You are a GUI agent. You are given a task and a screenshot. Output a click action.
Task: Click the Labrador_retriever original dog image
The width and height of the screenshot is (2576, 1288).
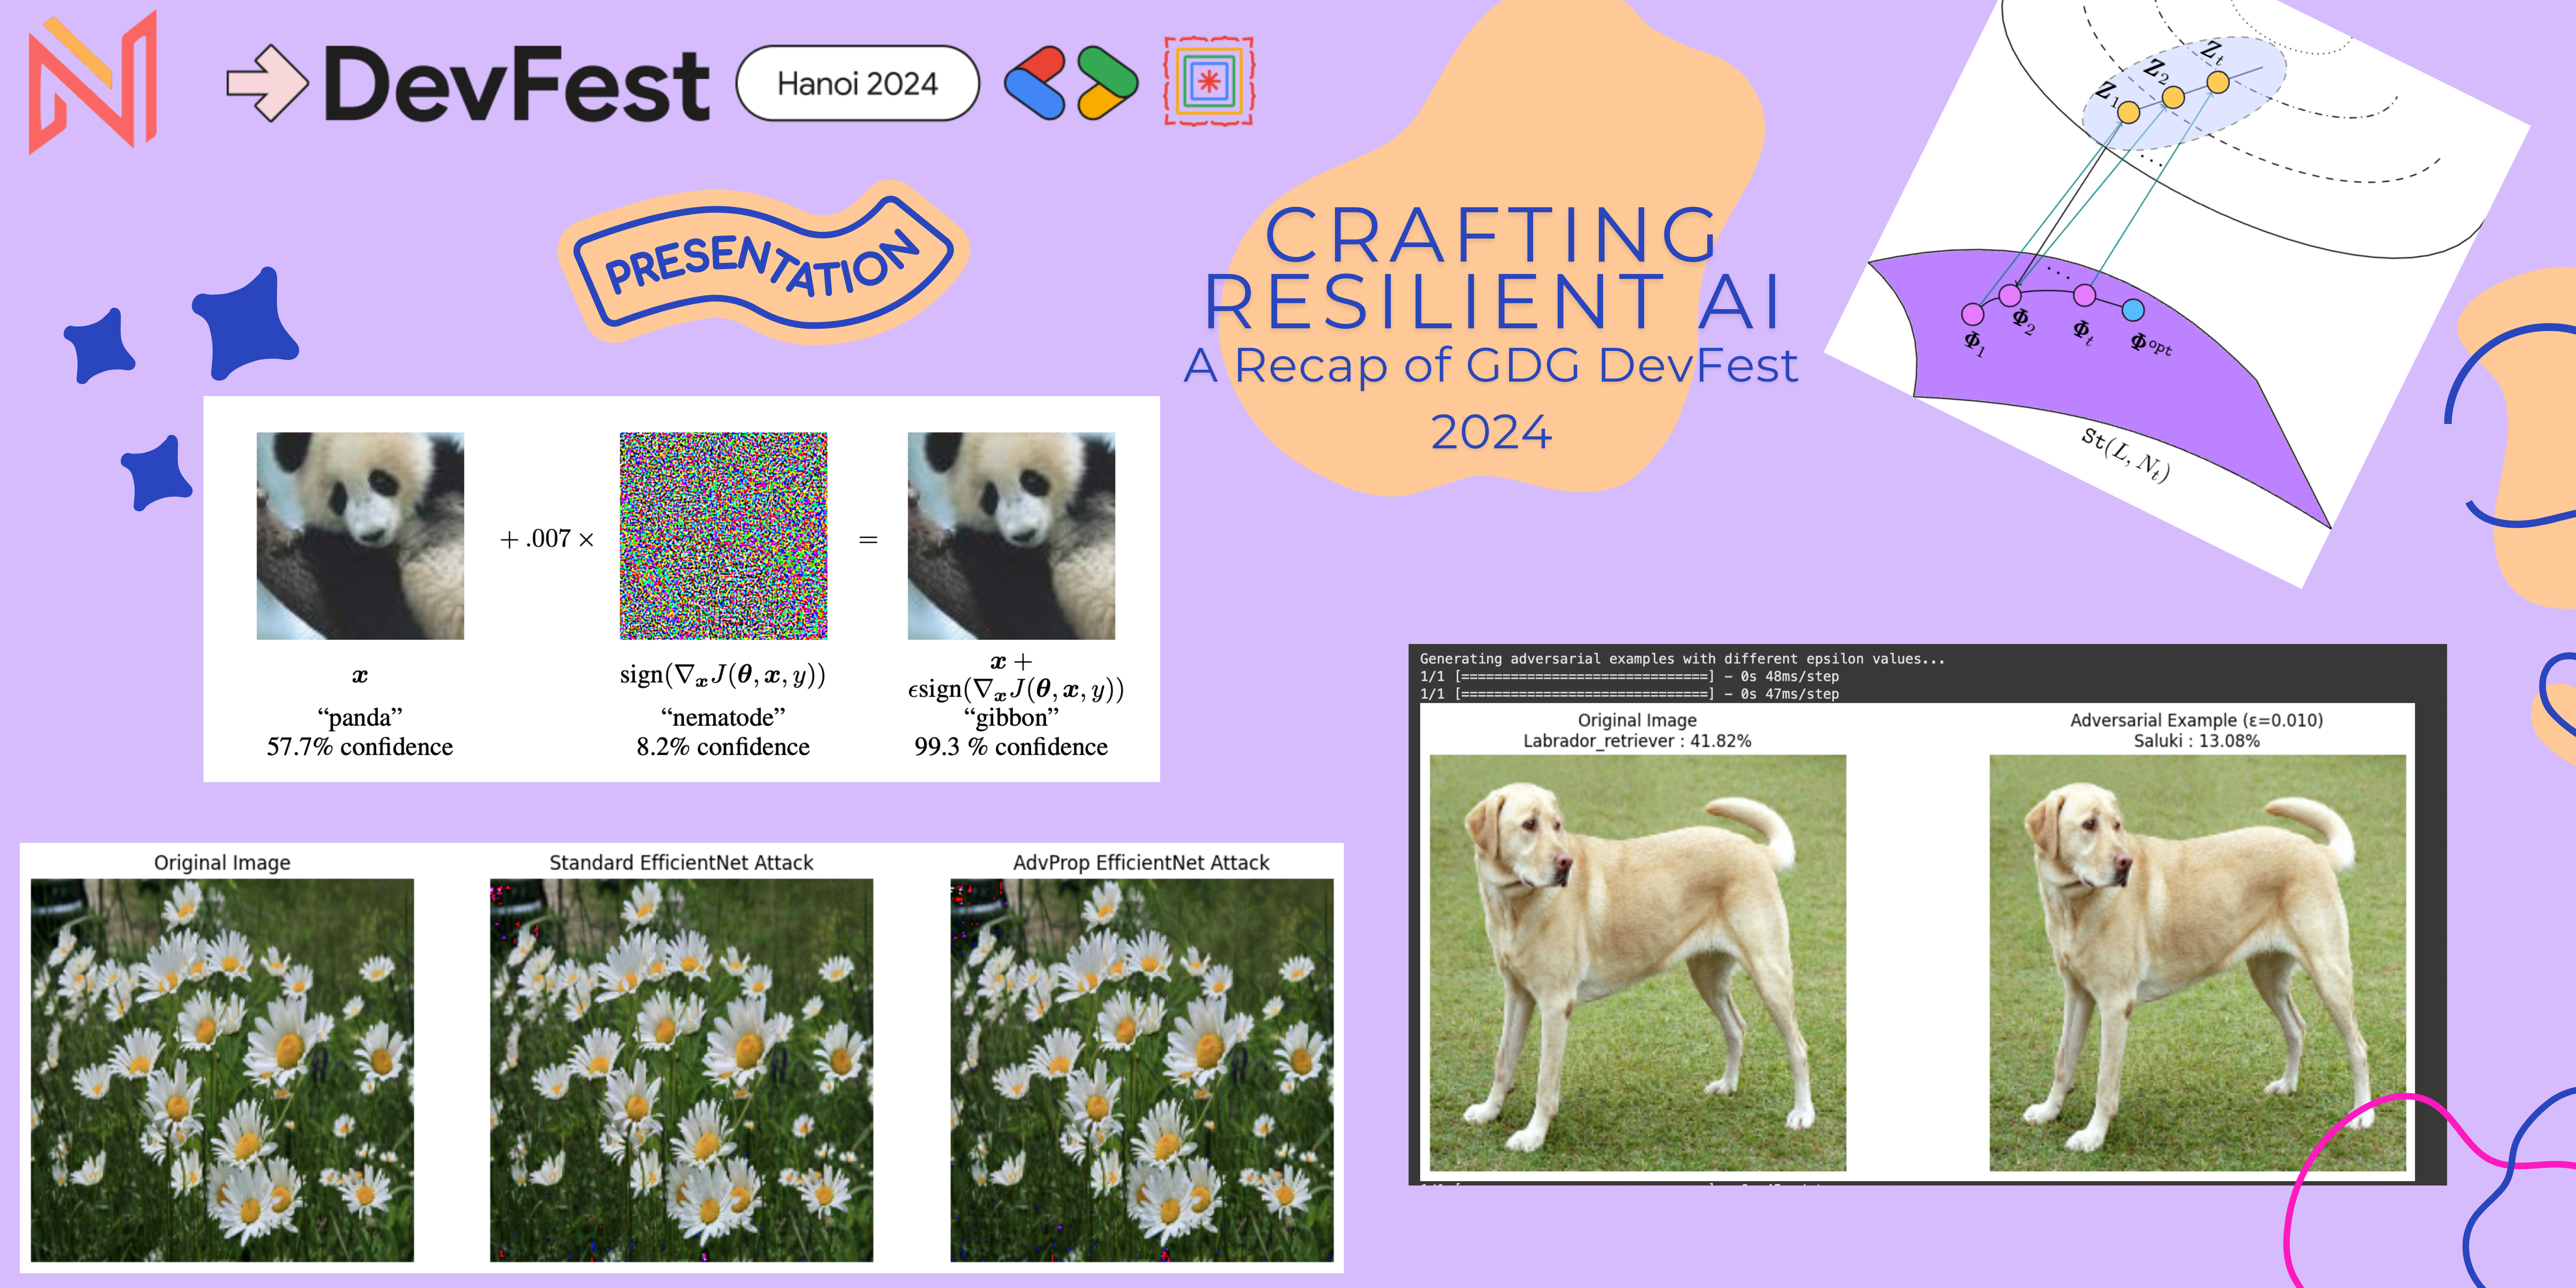click(x=1638, y=963)
